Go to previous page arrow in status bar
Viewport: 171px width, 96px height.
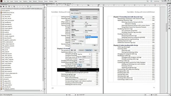[x=69, y=95]
